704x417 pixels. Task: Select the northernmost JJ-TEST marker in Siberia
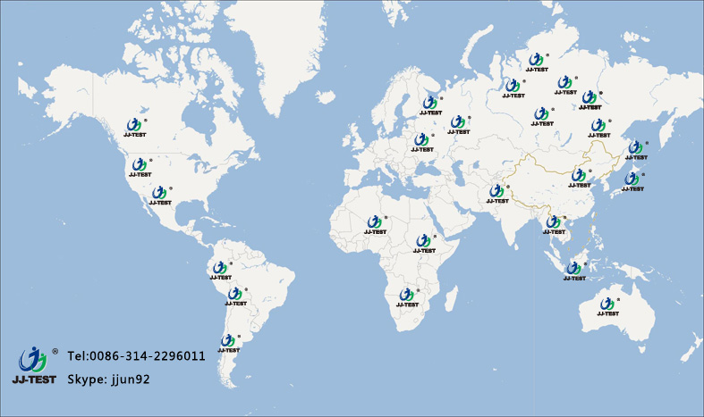click(x=537, y=62)
